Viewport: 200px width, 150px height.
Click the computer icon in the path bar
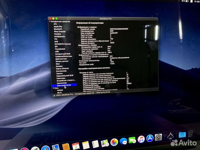[54, 95]
